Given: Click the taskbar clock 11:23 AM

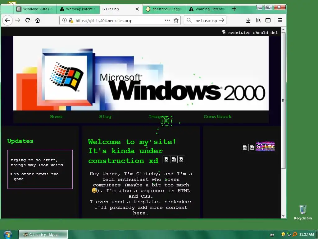Looking at the screenshot, I should (x=307, y=235).
